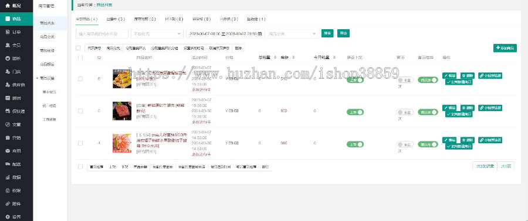Go to 会员 members in sidebar
The image size is (528, 221).
[16, 45]
